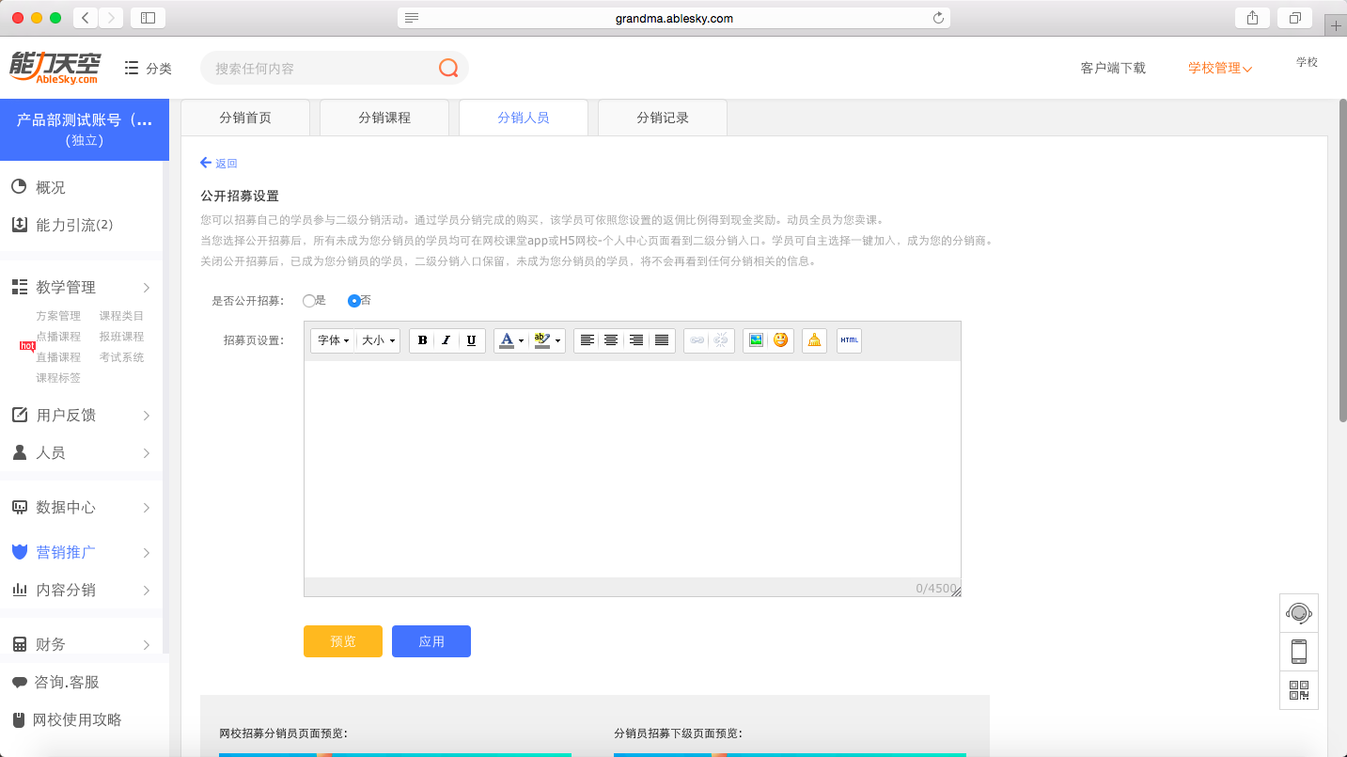Viewport: 1347px width, 757px height.
Task: Select 是 for public recruitment
Action: tap(308, 301)
